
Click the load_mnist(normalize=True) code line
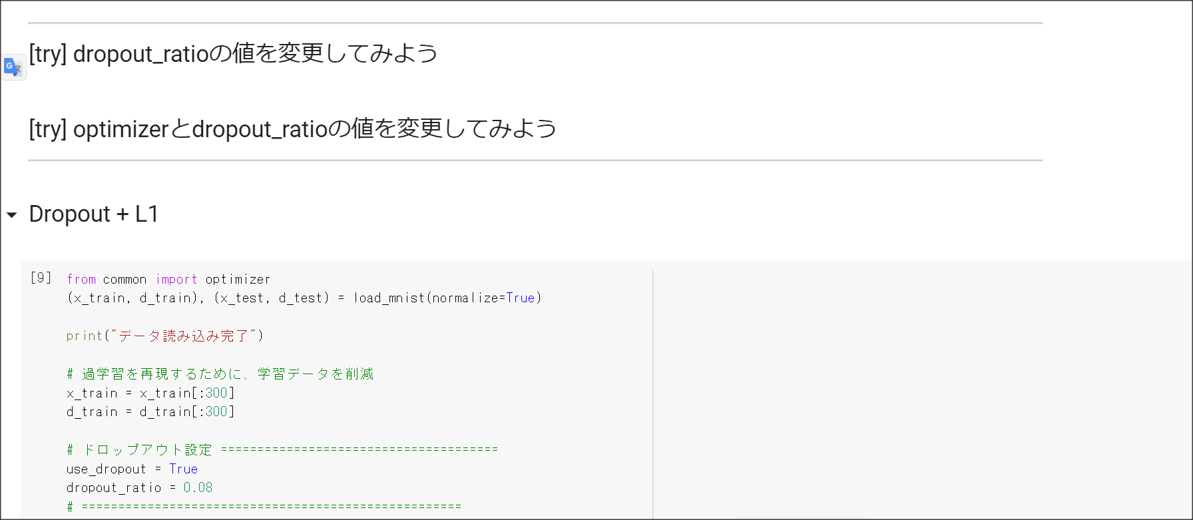[x=304, y=298]
